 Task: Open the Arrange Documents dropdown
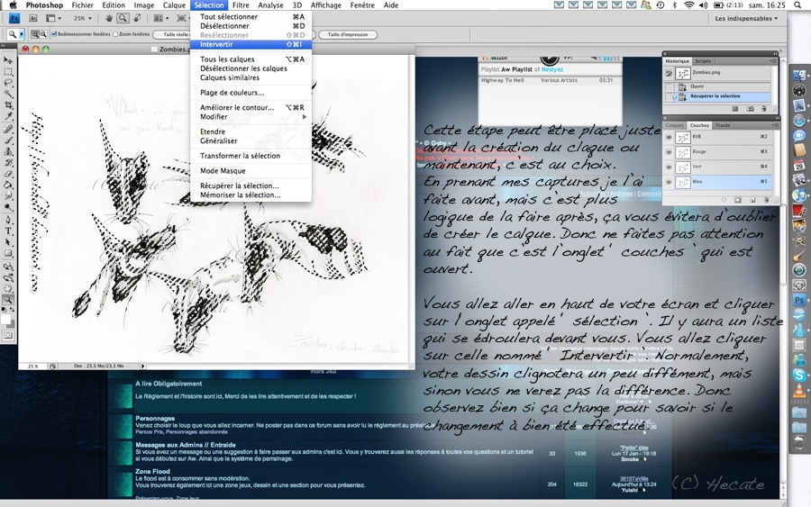tap(161, 18)
